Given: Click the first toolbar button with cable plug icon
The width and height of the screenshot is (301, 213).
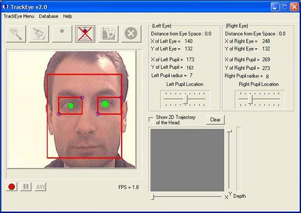Looking at the screenshot, I should pyautogui.click(x=16, y=34).
